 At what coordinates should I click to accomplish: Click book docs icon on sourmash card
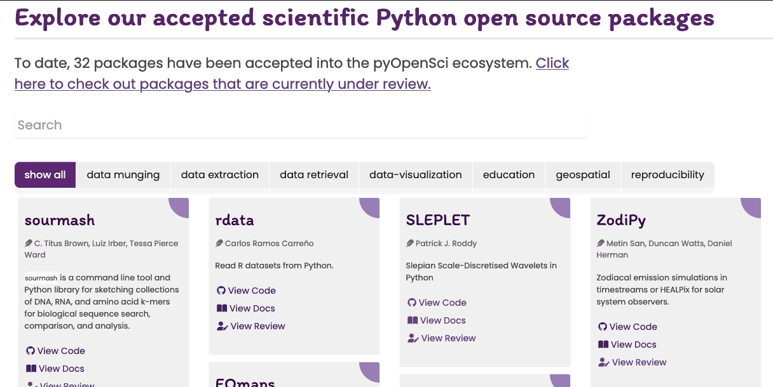(x=31, y=369)
